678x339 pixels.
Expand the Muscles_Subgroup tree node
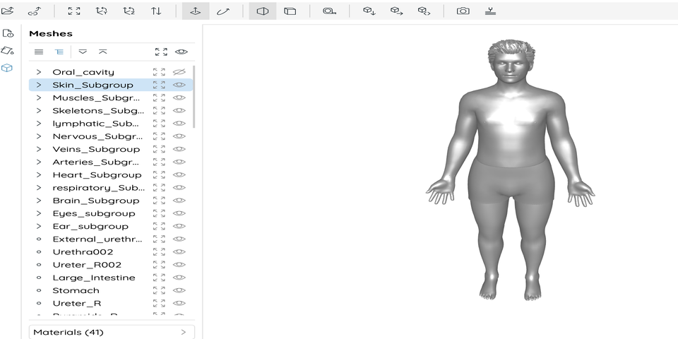point(39,98)
